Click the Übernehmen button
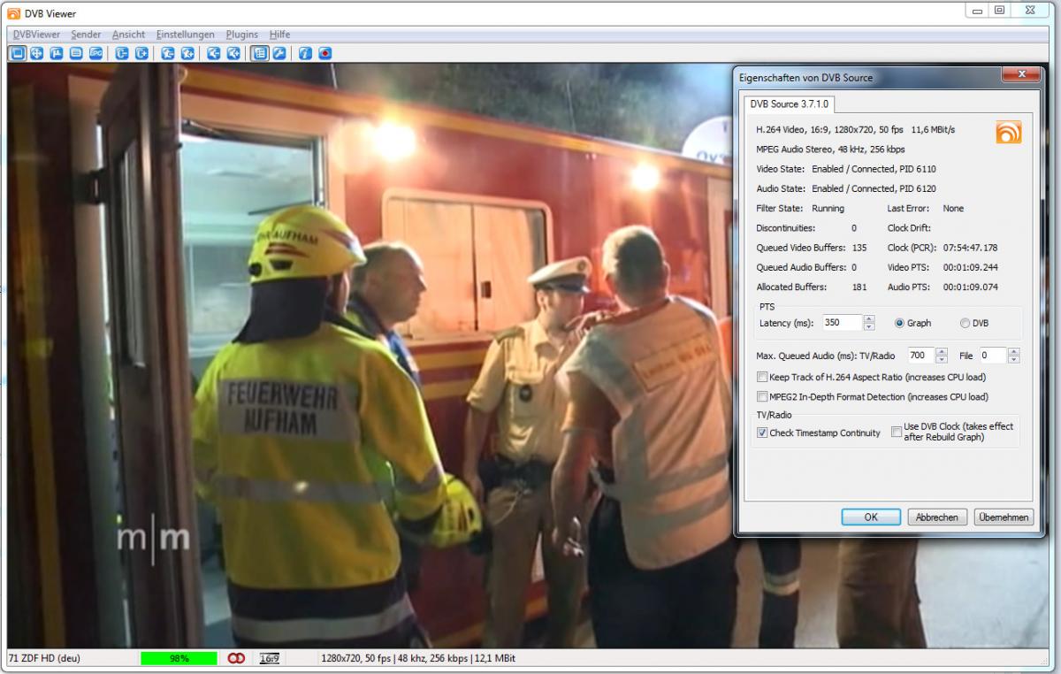Viewport: 1061px width, 674px height. [x=1004, y=517]
